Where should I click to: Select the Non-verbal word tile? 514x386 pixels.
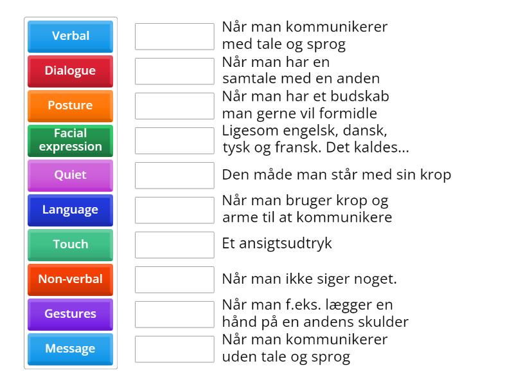point(70,279)
